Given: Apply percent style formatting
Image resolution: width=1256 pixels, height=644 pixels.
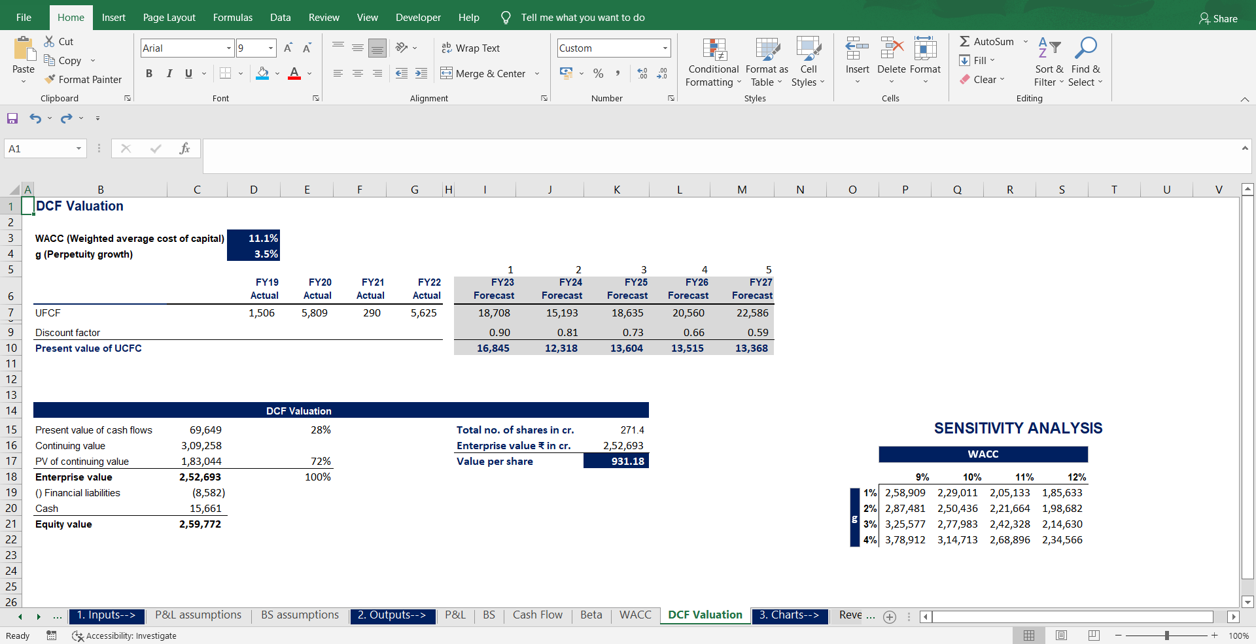Looking at the screenshot, I should point(598,73).
